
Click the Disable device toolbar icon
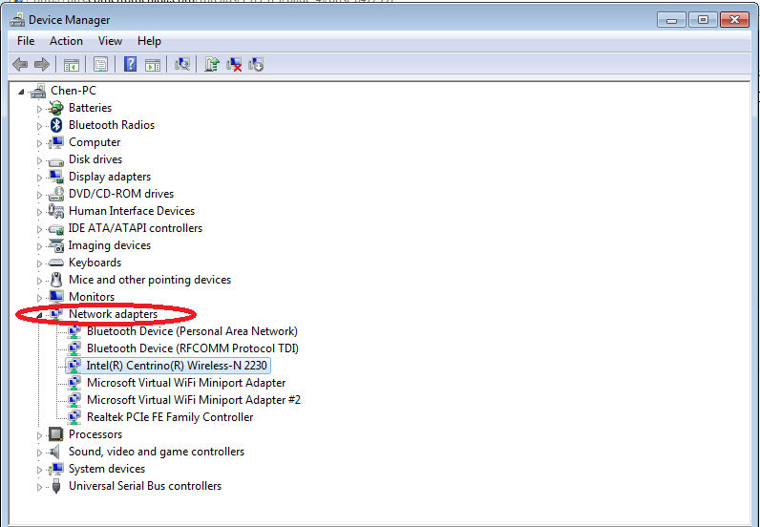click(256, 64)
